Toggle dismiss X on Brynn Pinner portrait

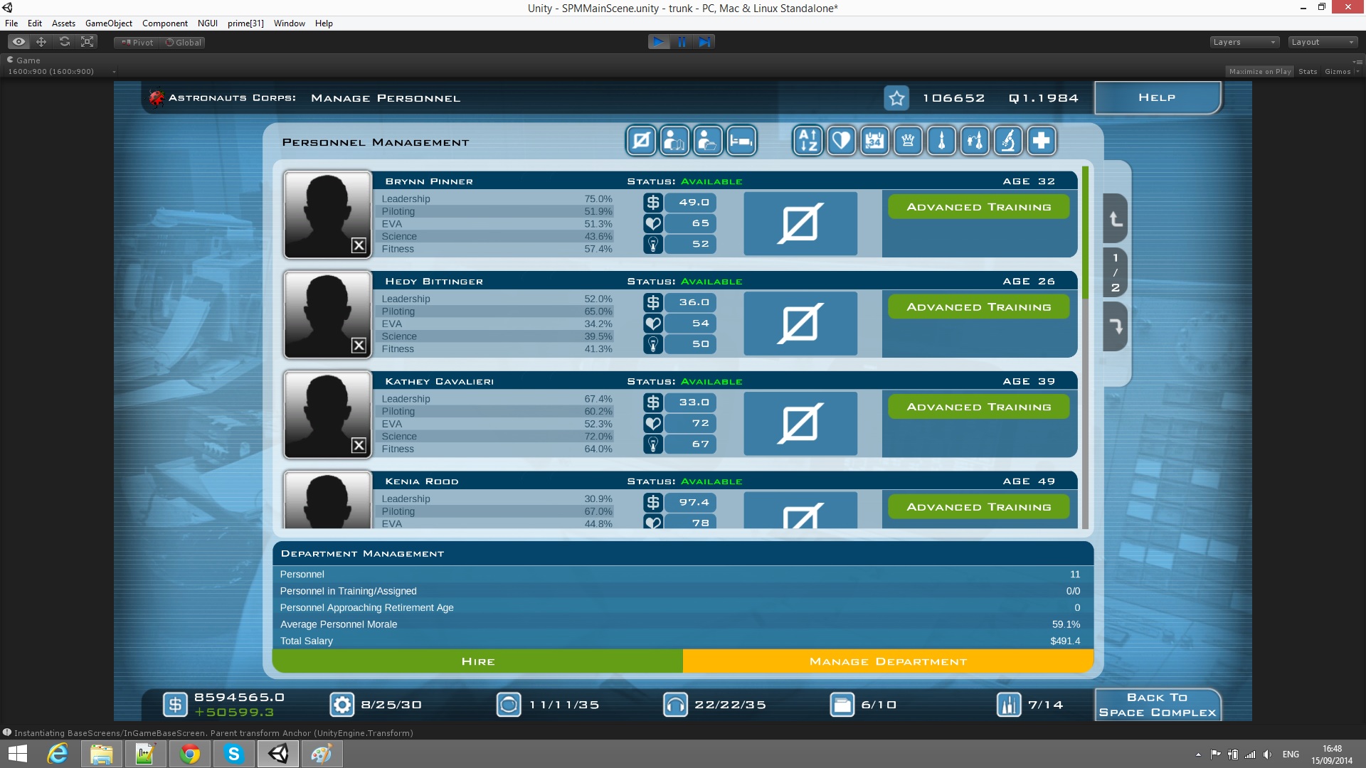[359, 245]
